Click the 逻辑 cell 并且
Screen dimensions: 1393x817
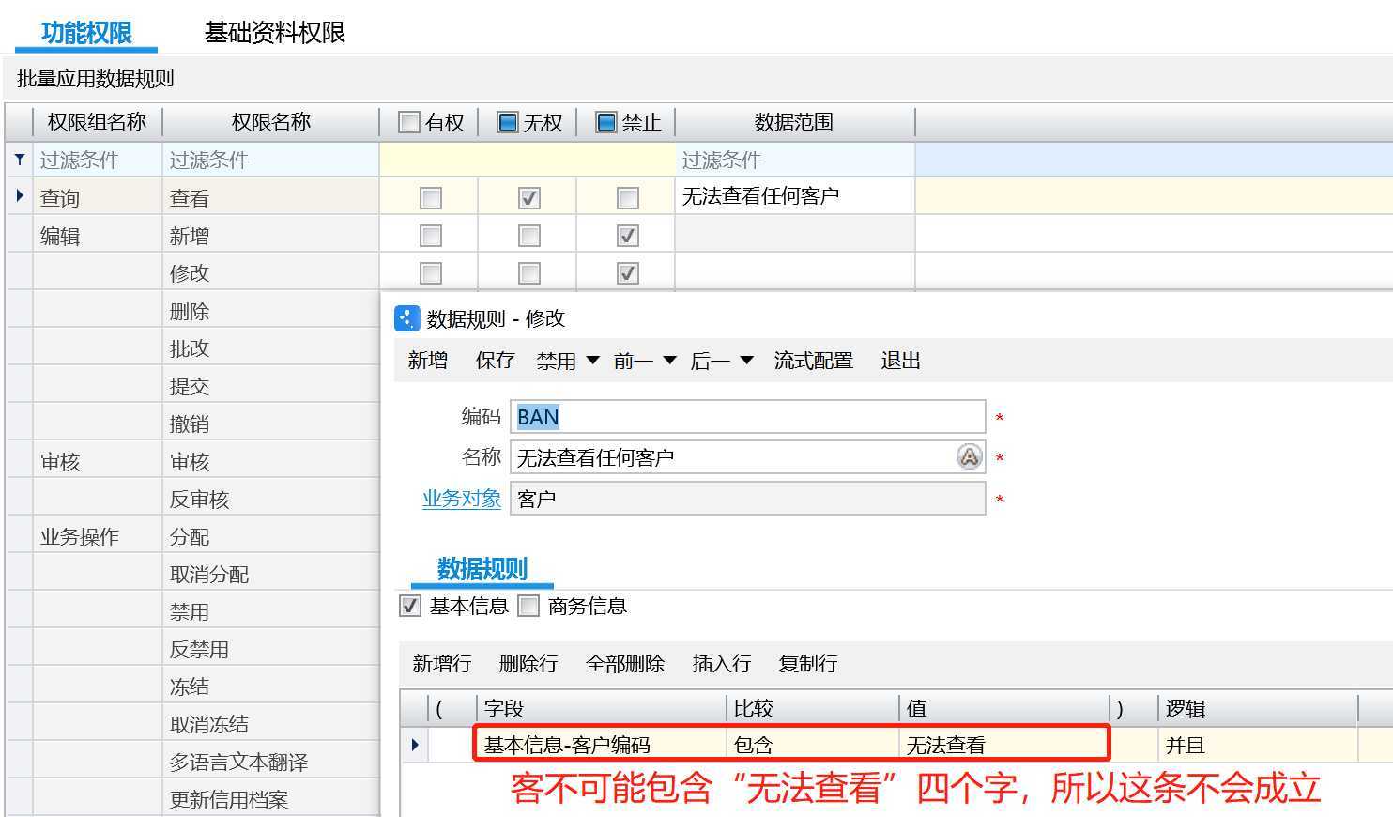click(x=1258, y=745)
